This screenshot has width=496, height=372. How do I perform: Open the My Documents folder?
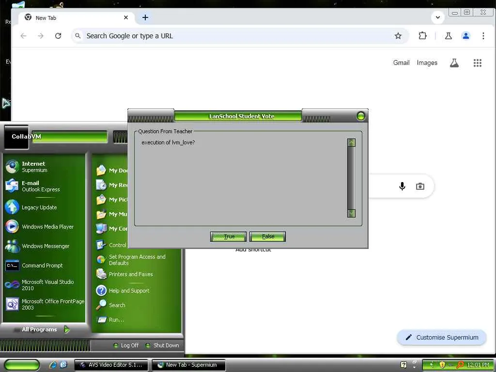click(111, 170)
